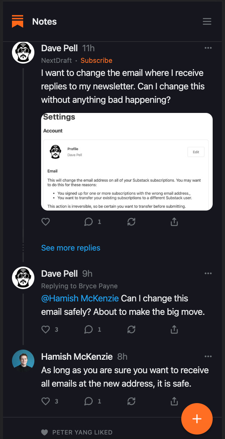Like Dave Pell's 11h note
Image resolution: width=225 pixels, height=439 pixels.
coord(46,222)
